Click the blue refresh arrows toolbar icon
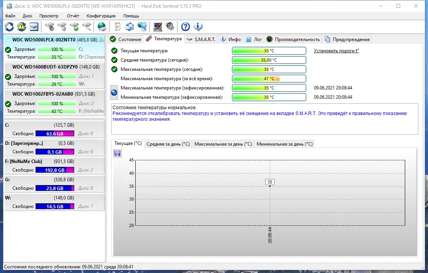This screenshot has height=273, width=428. [x=9, y=26]
